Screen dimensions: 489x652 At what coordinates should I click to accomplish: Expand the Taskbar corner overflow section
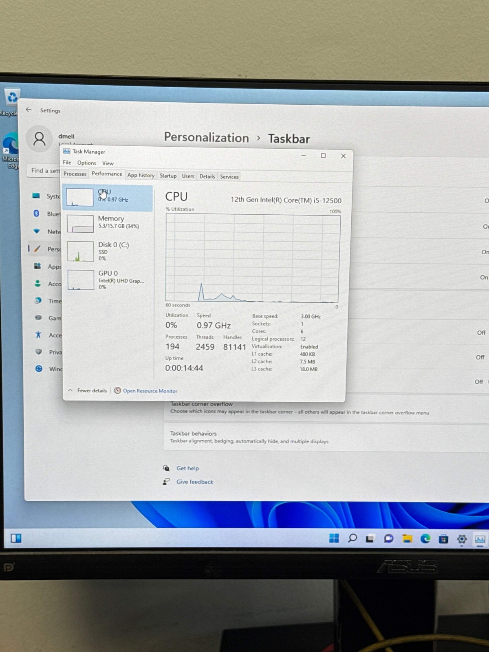click(326, 408)
